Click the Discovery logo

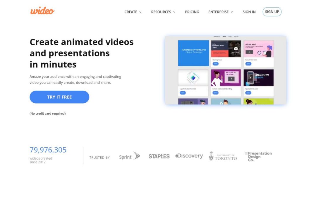click(x=189, y=156)
